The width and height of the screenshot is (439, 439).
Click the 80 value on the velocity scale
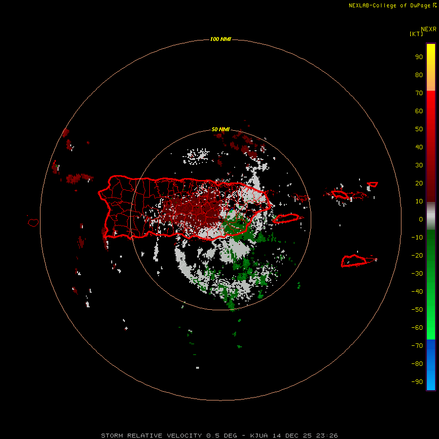[419, 75]
